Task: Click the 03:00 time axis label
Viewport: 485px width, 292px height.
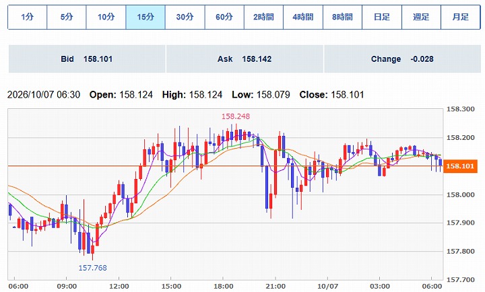Action: (x=380, y=287)
